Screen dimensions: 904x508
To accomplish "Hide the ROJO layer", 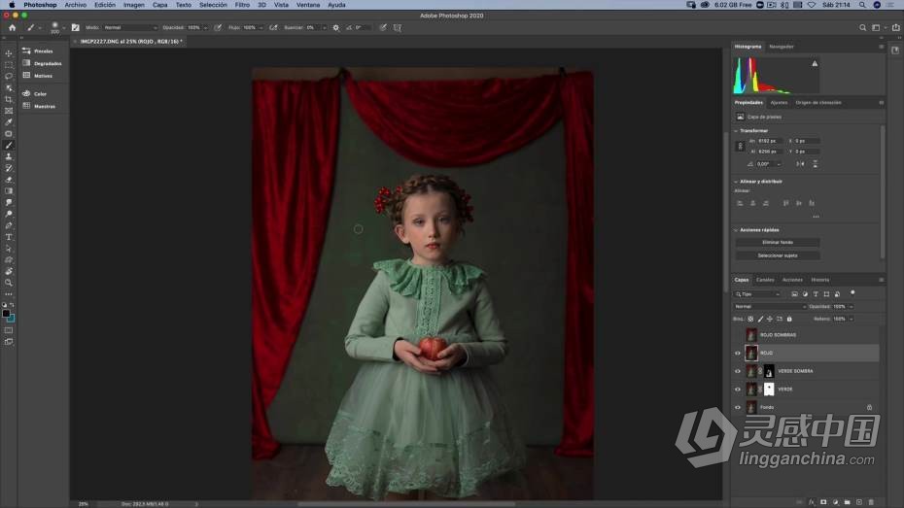I will coord(738,353).
